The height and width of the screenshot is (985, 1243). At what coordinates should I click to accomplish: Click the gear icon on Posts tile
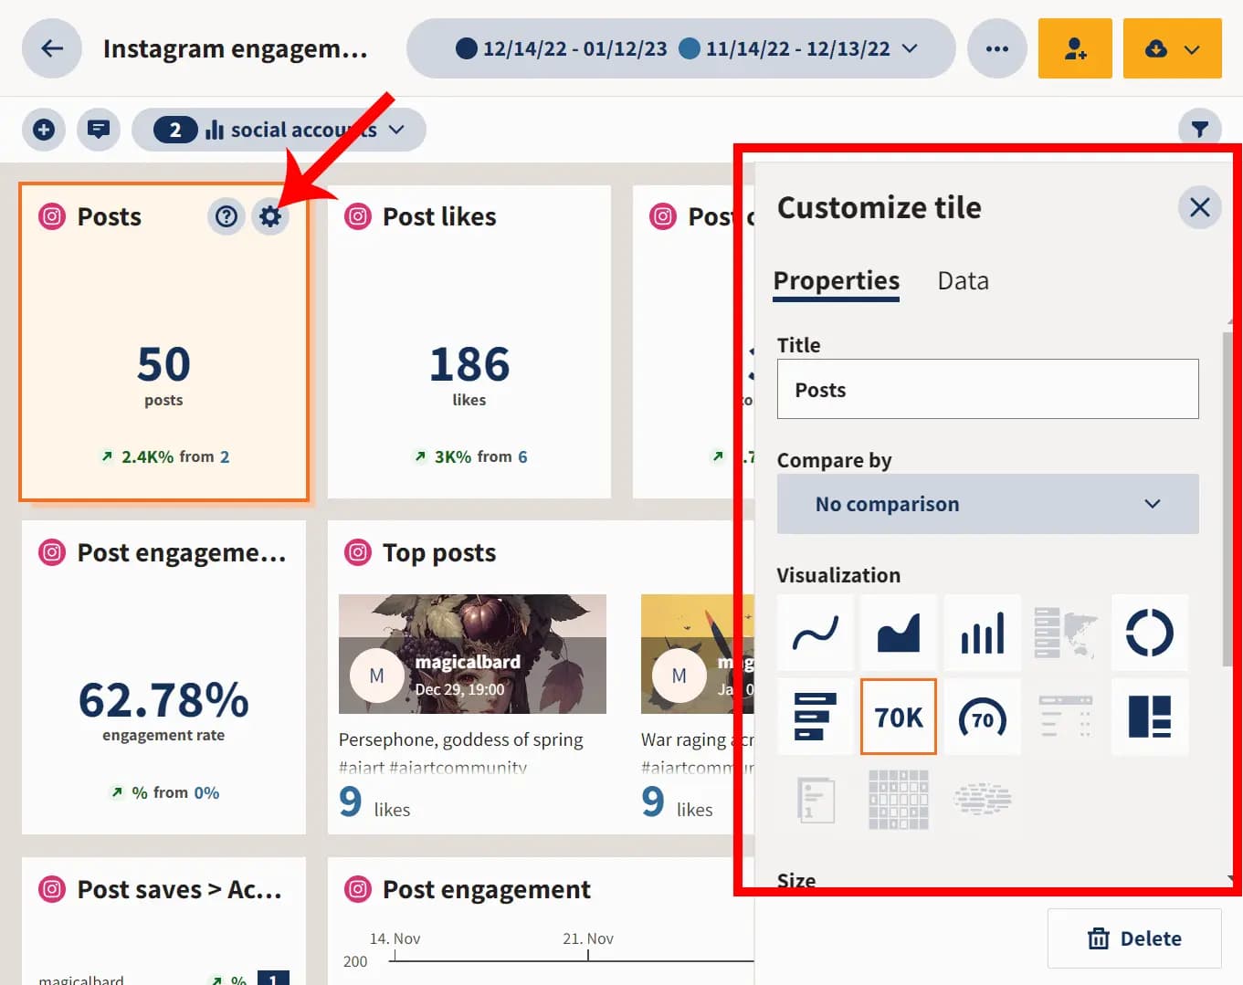[x=270, y=216]
